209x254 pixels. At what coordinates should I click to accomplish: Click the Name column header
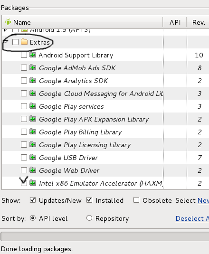click(83, 22)
